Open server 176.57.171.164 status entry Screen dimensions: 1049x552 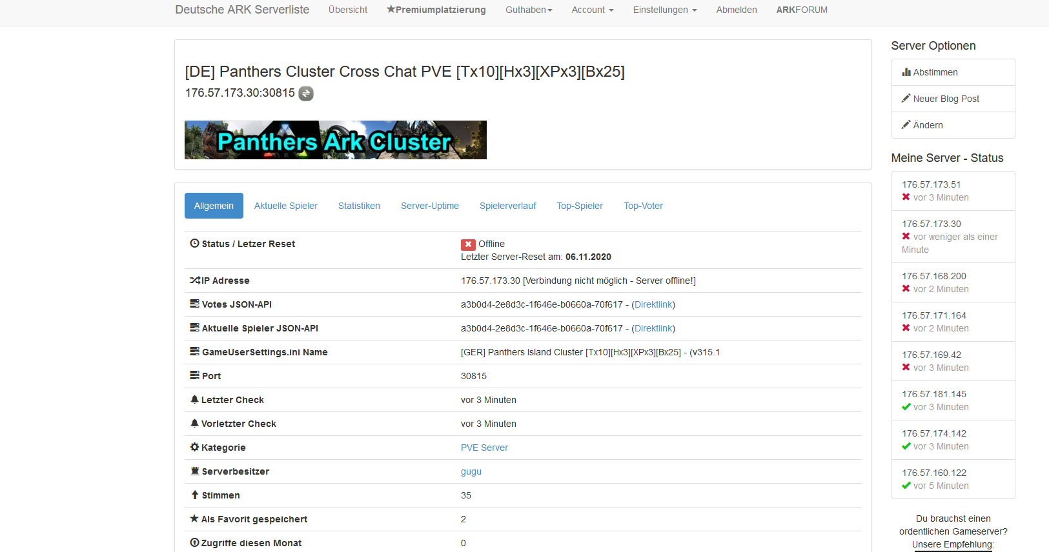point(953,322)
